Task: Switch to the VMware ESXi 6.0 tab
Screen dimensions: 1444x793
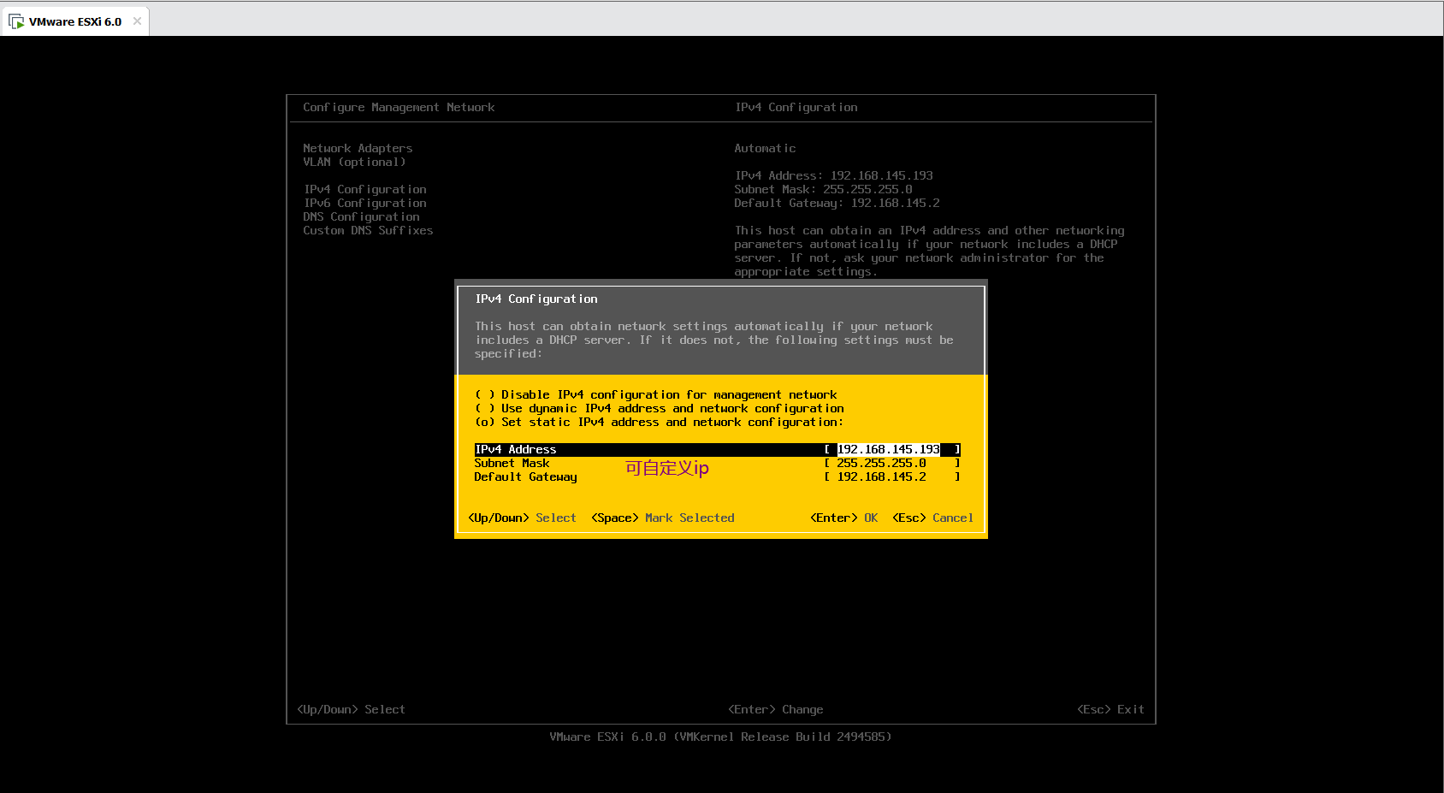Action: (x=75, y=21)
